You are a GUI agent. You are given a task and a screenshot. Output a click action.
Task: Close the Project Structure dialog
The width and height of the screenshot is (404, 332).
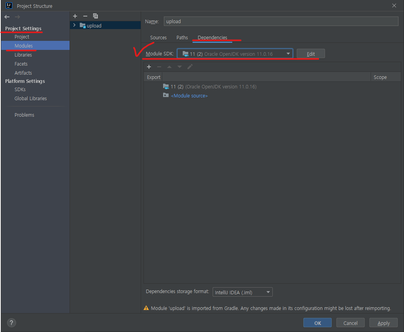pos(394,6)
